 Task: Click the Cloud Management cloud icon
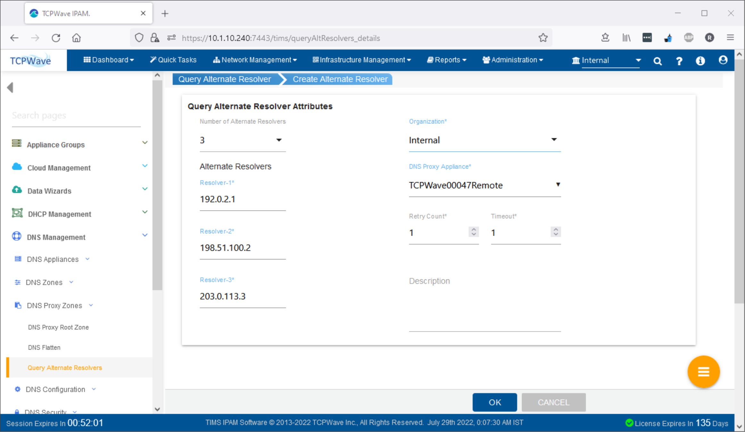click(17, 166)
